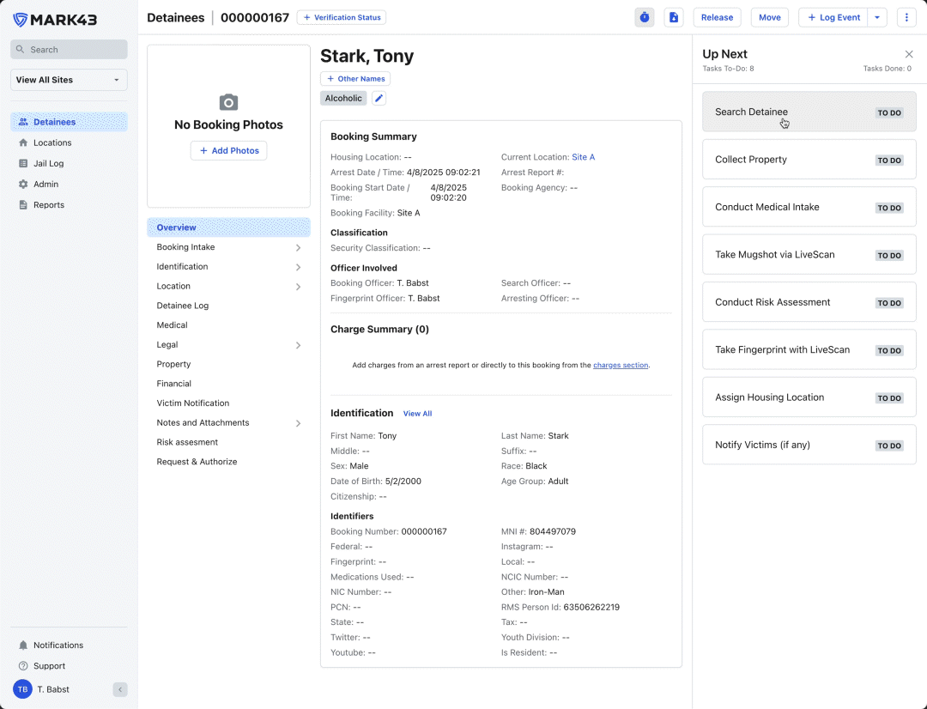Open the Reports sidebar item
The height and width of the screenshot is (709, 927).
coord(49,205)
